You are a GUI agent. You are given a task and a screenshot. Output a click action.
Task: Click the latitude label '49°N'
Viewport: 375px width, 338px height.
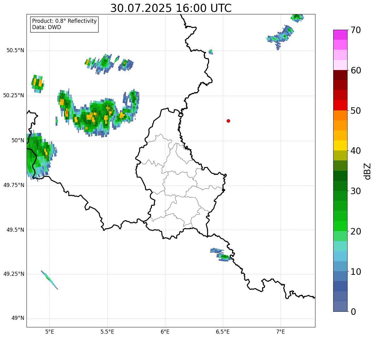(17, 318)
